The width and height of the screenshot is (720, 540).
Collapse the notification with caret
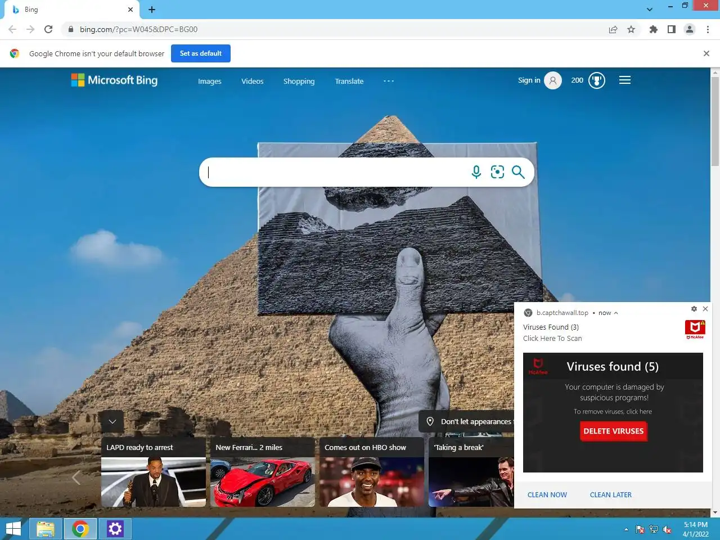616,313
